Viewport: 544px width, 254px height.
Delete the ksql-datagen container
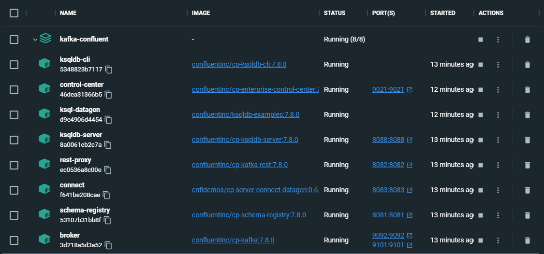(528, 115)
